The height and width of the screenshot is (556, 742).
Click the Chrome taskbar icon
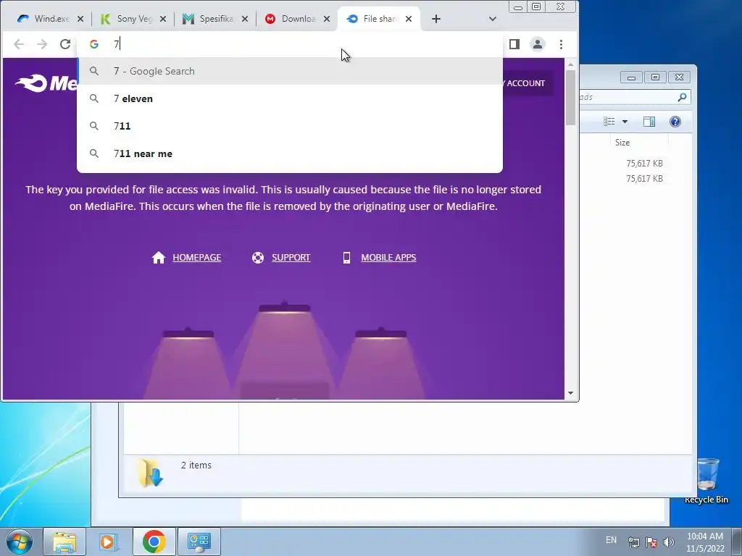[154, 542]
